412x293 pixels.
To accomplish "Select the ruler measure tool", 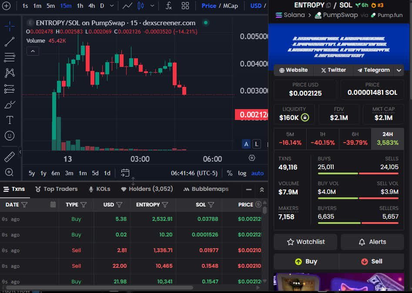I will (x=10, y=157).
